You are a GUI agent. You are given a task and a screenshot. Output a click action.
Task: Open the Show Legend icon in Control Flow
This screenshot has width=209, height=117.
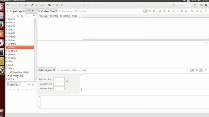[154, 11]
